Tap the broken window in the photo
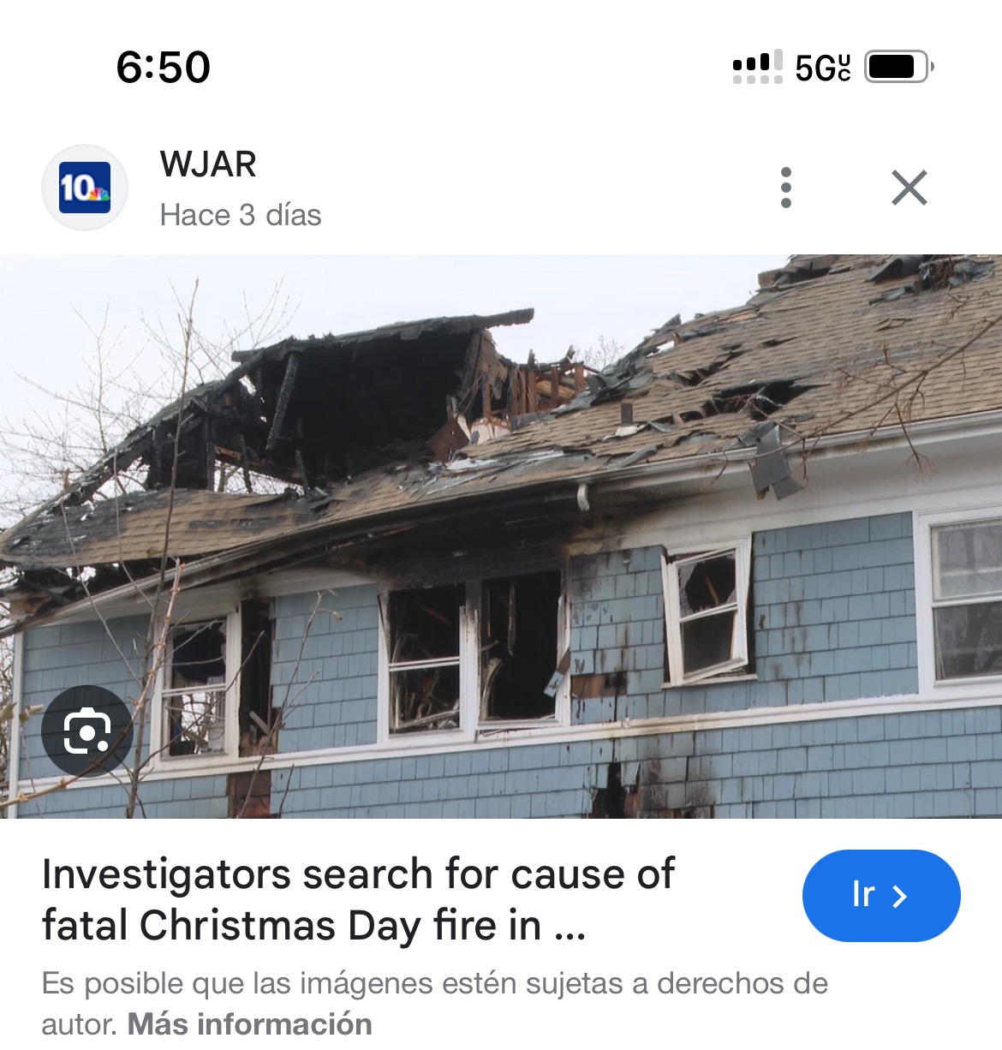This screenshot has width=1002, height=1050. pos(707,612)
